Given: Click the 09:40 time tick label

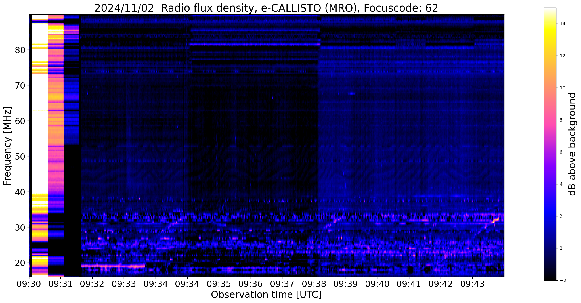Looking at the screenshot, I should 377,284.
